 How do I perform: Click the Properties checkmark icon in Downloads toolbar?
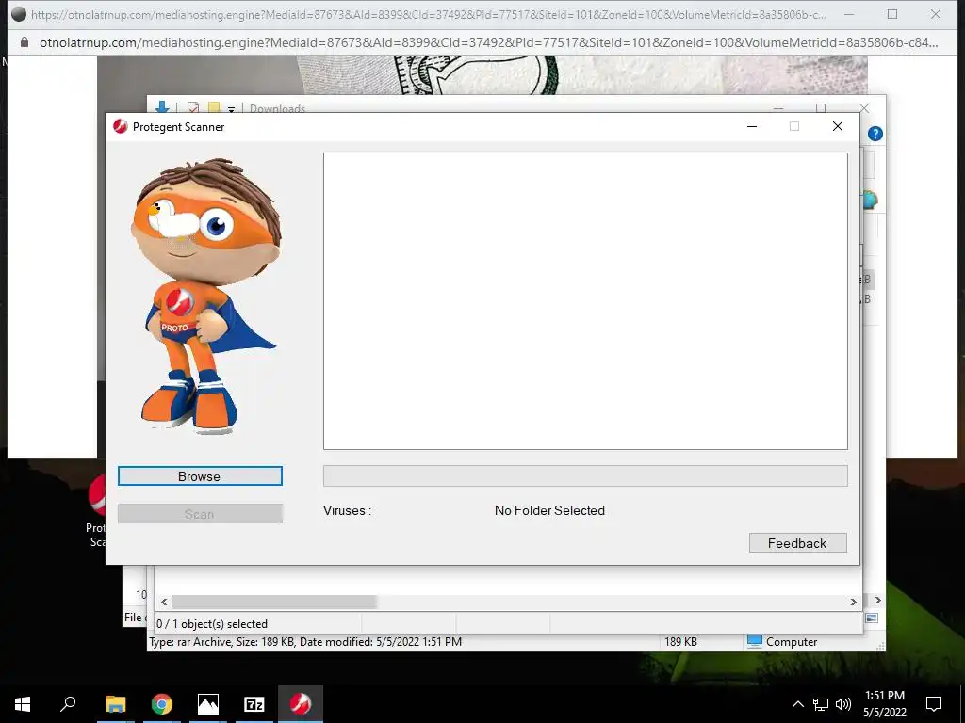[192, 107]
